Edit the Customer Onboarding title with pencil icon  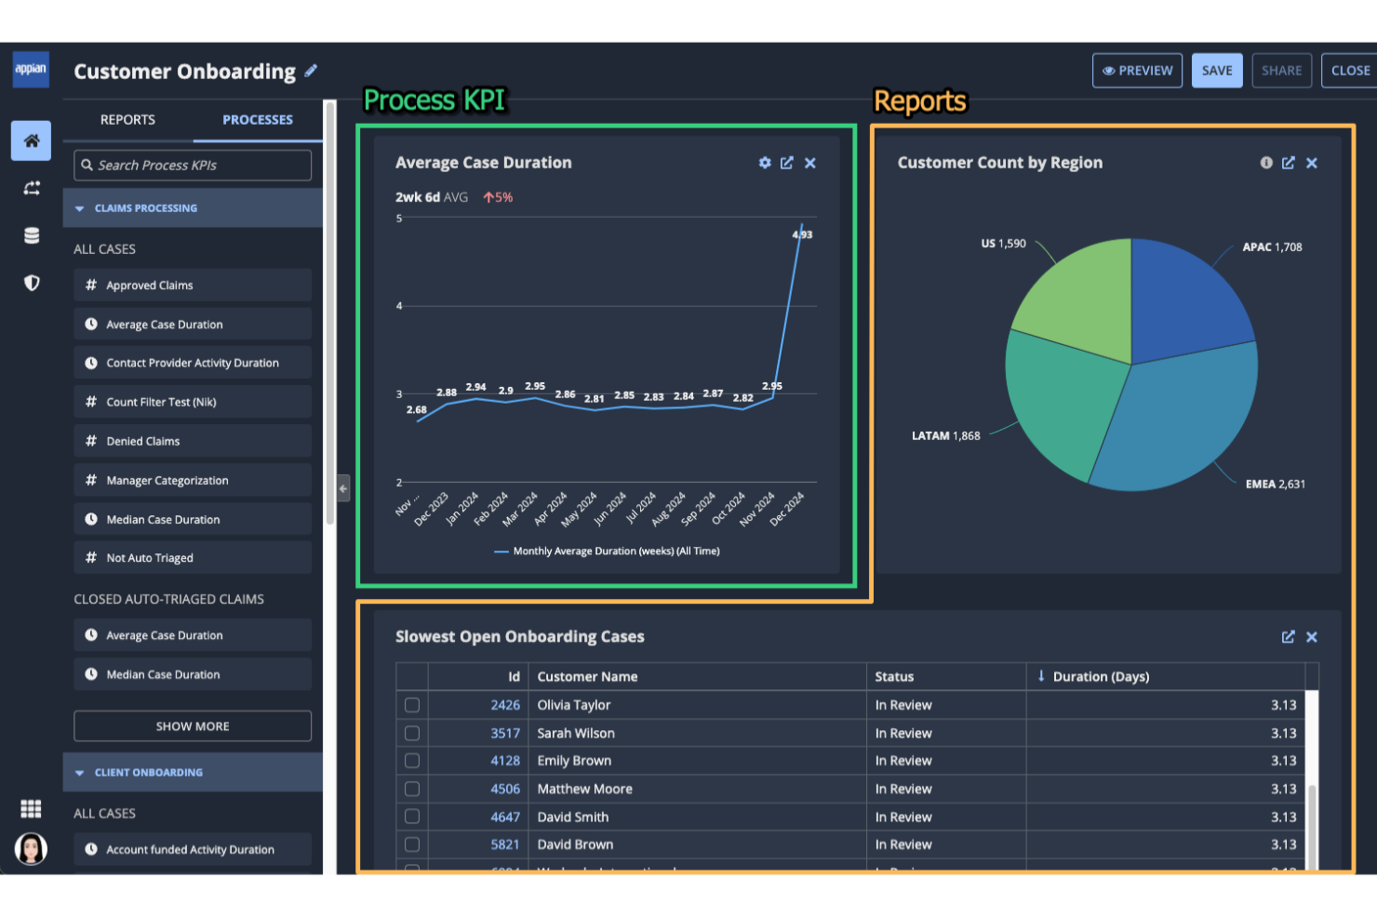click(311, 71)
